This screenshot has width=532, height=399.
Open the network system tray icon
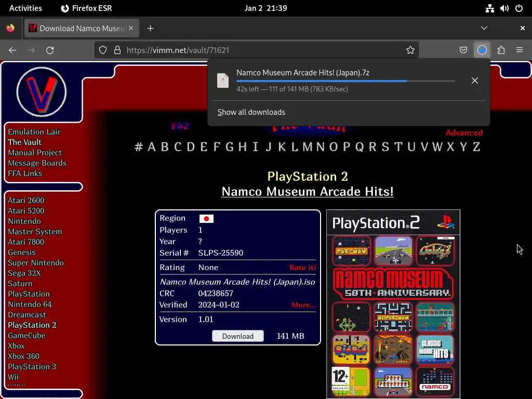coord(489,8)
